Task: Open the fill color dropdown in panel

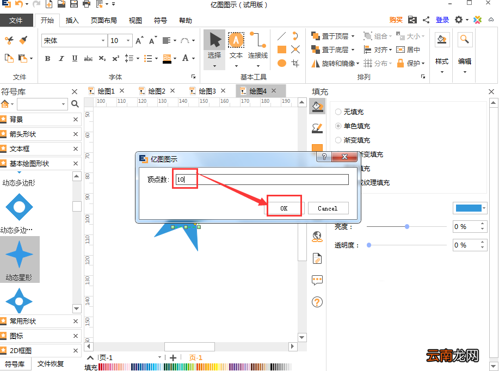Action: pos(484,208)
